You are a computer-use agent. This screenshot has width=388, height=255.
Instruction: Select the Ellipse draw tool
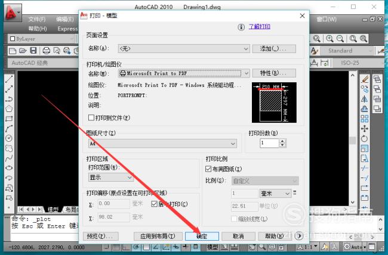[x=9, y=168]
